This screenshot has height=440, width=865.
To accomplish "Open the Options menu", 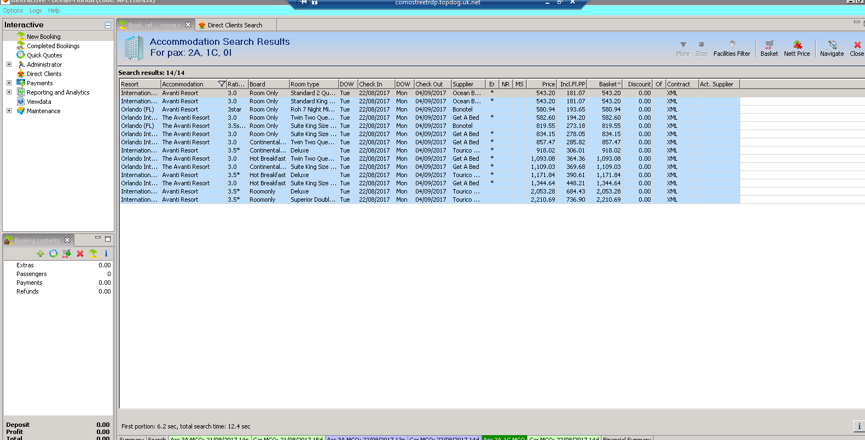I will point(13,10).
